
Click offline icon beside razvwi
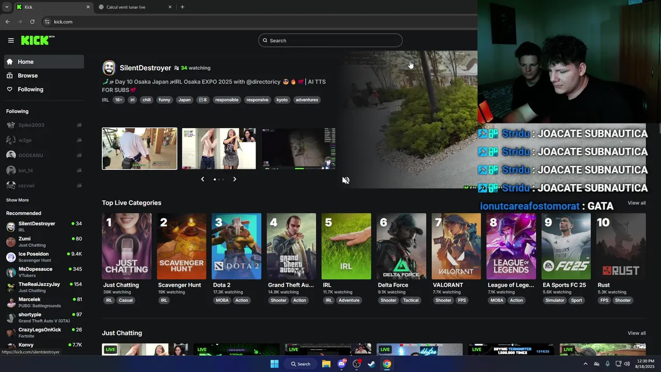79,185
